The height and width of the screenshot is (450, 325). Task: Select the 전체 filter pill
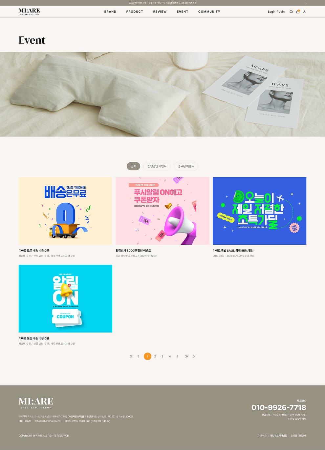(x=133, y=166)
